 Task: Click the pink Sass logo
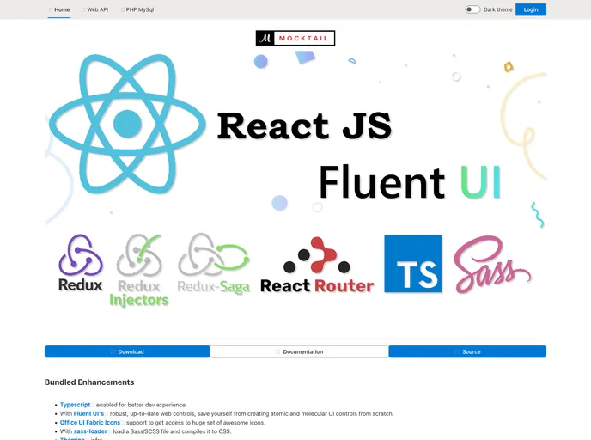pos(492,264)
